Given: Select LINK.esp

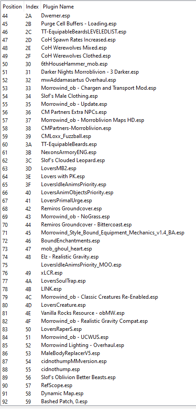Looking at the screenshot, I should click(x=51, y=289).
